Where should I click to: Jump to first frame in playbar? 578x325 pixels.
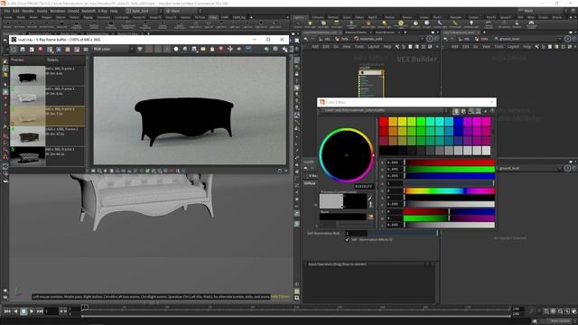click(7, 311)
